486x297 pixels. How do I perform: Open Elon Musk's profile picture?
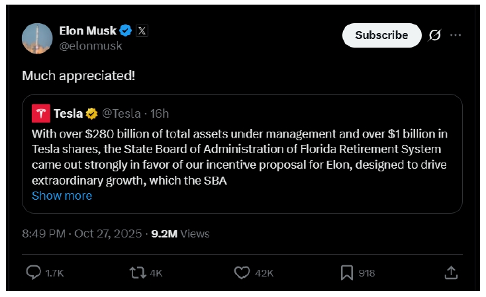[37, 38]
